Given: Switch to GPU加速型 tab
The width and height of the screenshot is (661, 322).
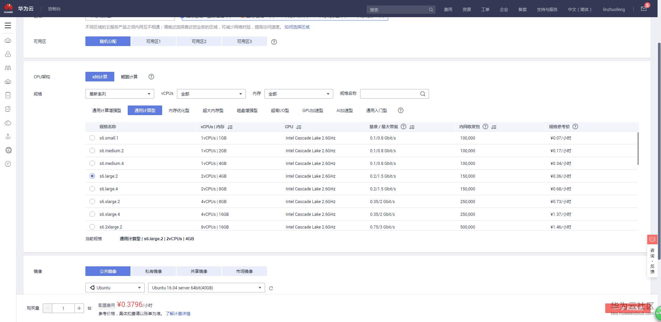Looking at the screenshot, I should click(313, 110).
